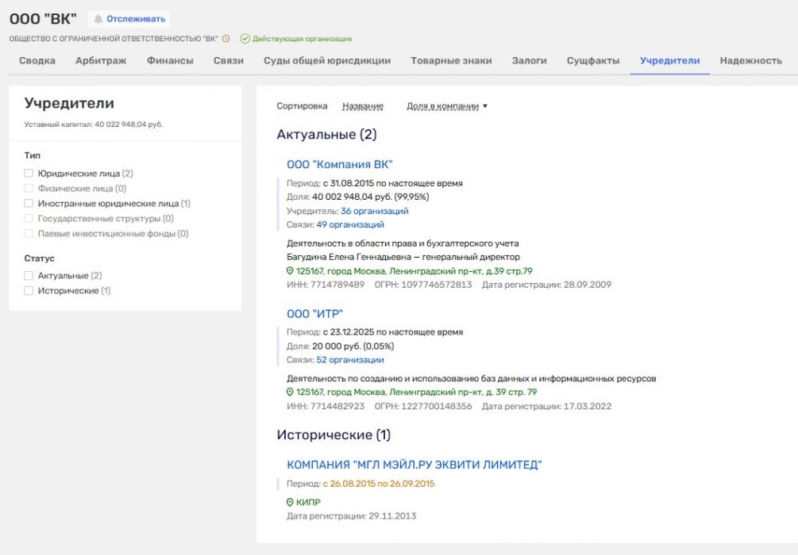
Task: Enable the Иностранные юридические лица filter
Action: tap(29, 203)
